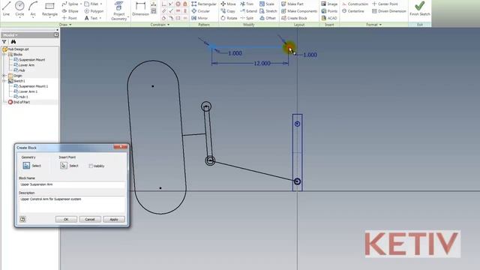Select Suspension Mount:1 under Sketch1

point(31,86)
